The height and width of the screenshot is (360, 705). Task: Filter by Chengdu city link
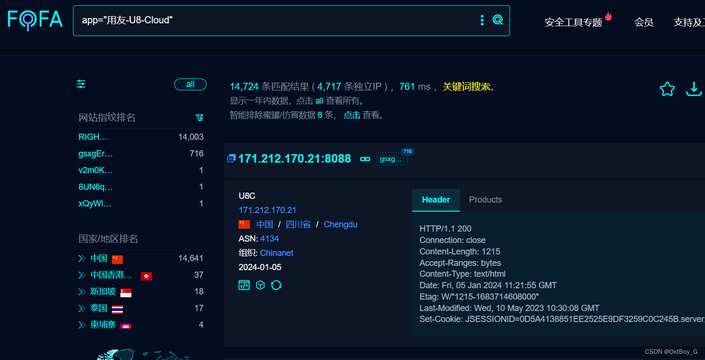coord(340,224)
